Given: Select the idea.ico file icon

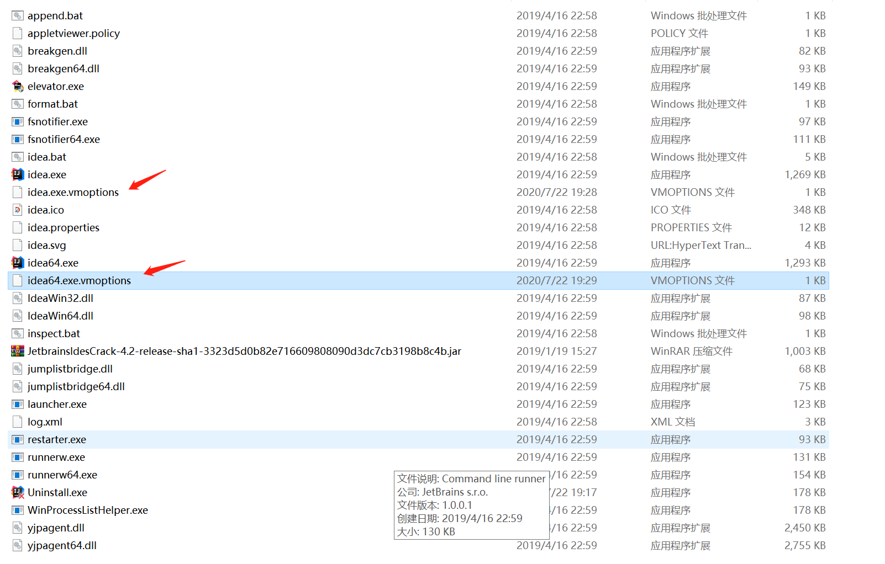Looking at the screenshot, I should (17, 210).
